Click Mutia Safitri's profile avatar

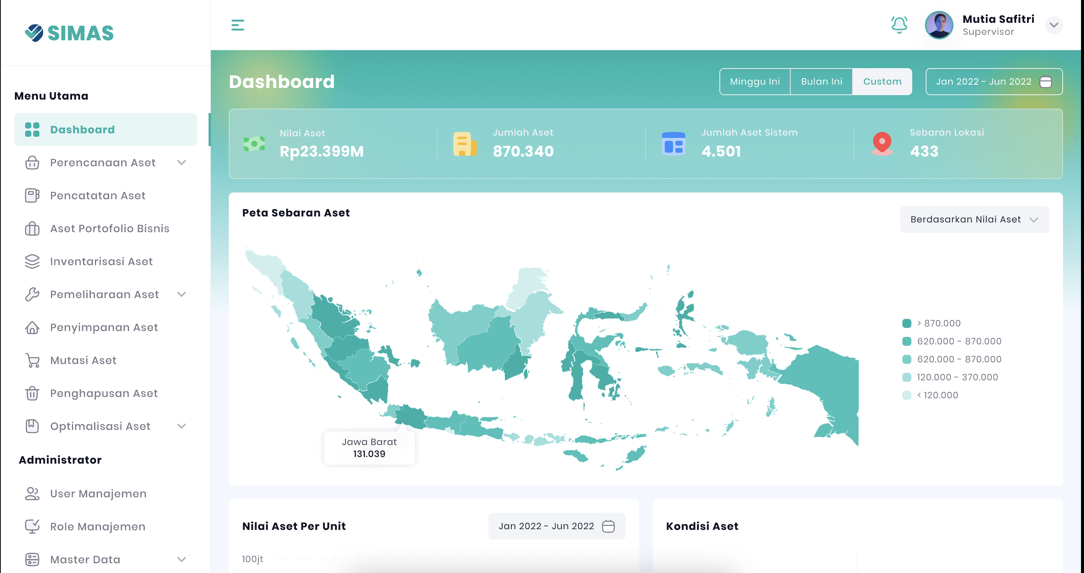pyautogui.click(x=938, y=25)
